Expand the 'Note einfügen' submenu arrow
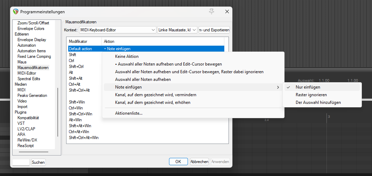The height and width of the screenshot is (176, 372). coord(278,87)
